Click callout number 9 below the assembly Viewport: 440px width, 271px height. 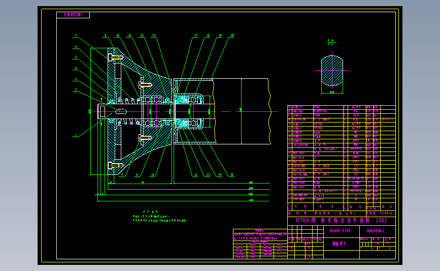[122, 174]
